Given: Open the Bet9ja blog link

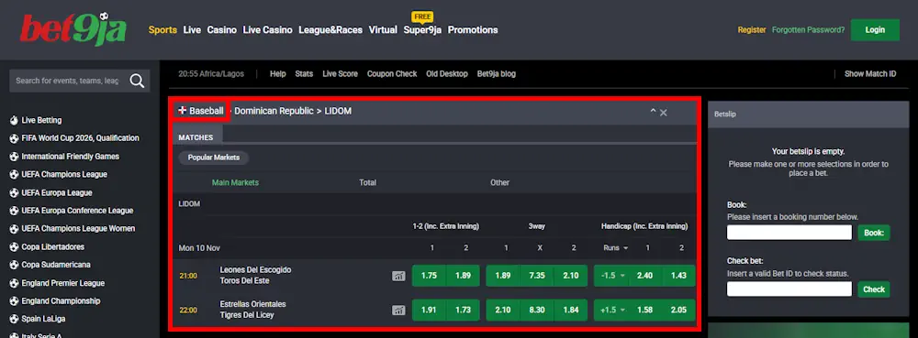Looking at the screenshot, I should point(497,74).
